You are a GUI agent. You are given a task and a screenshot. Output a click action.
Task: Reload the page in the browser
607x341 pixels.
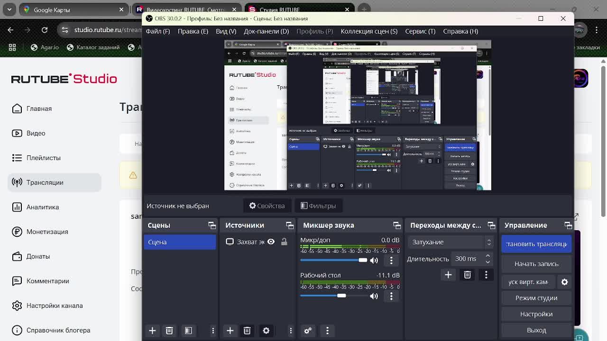tap(45, 30)
